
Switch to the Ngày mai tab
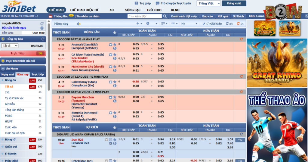[8, 74]
